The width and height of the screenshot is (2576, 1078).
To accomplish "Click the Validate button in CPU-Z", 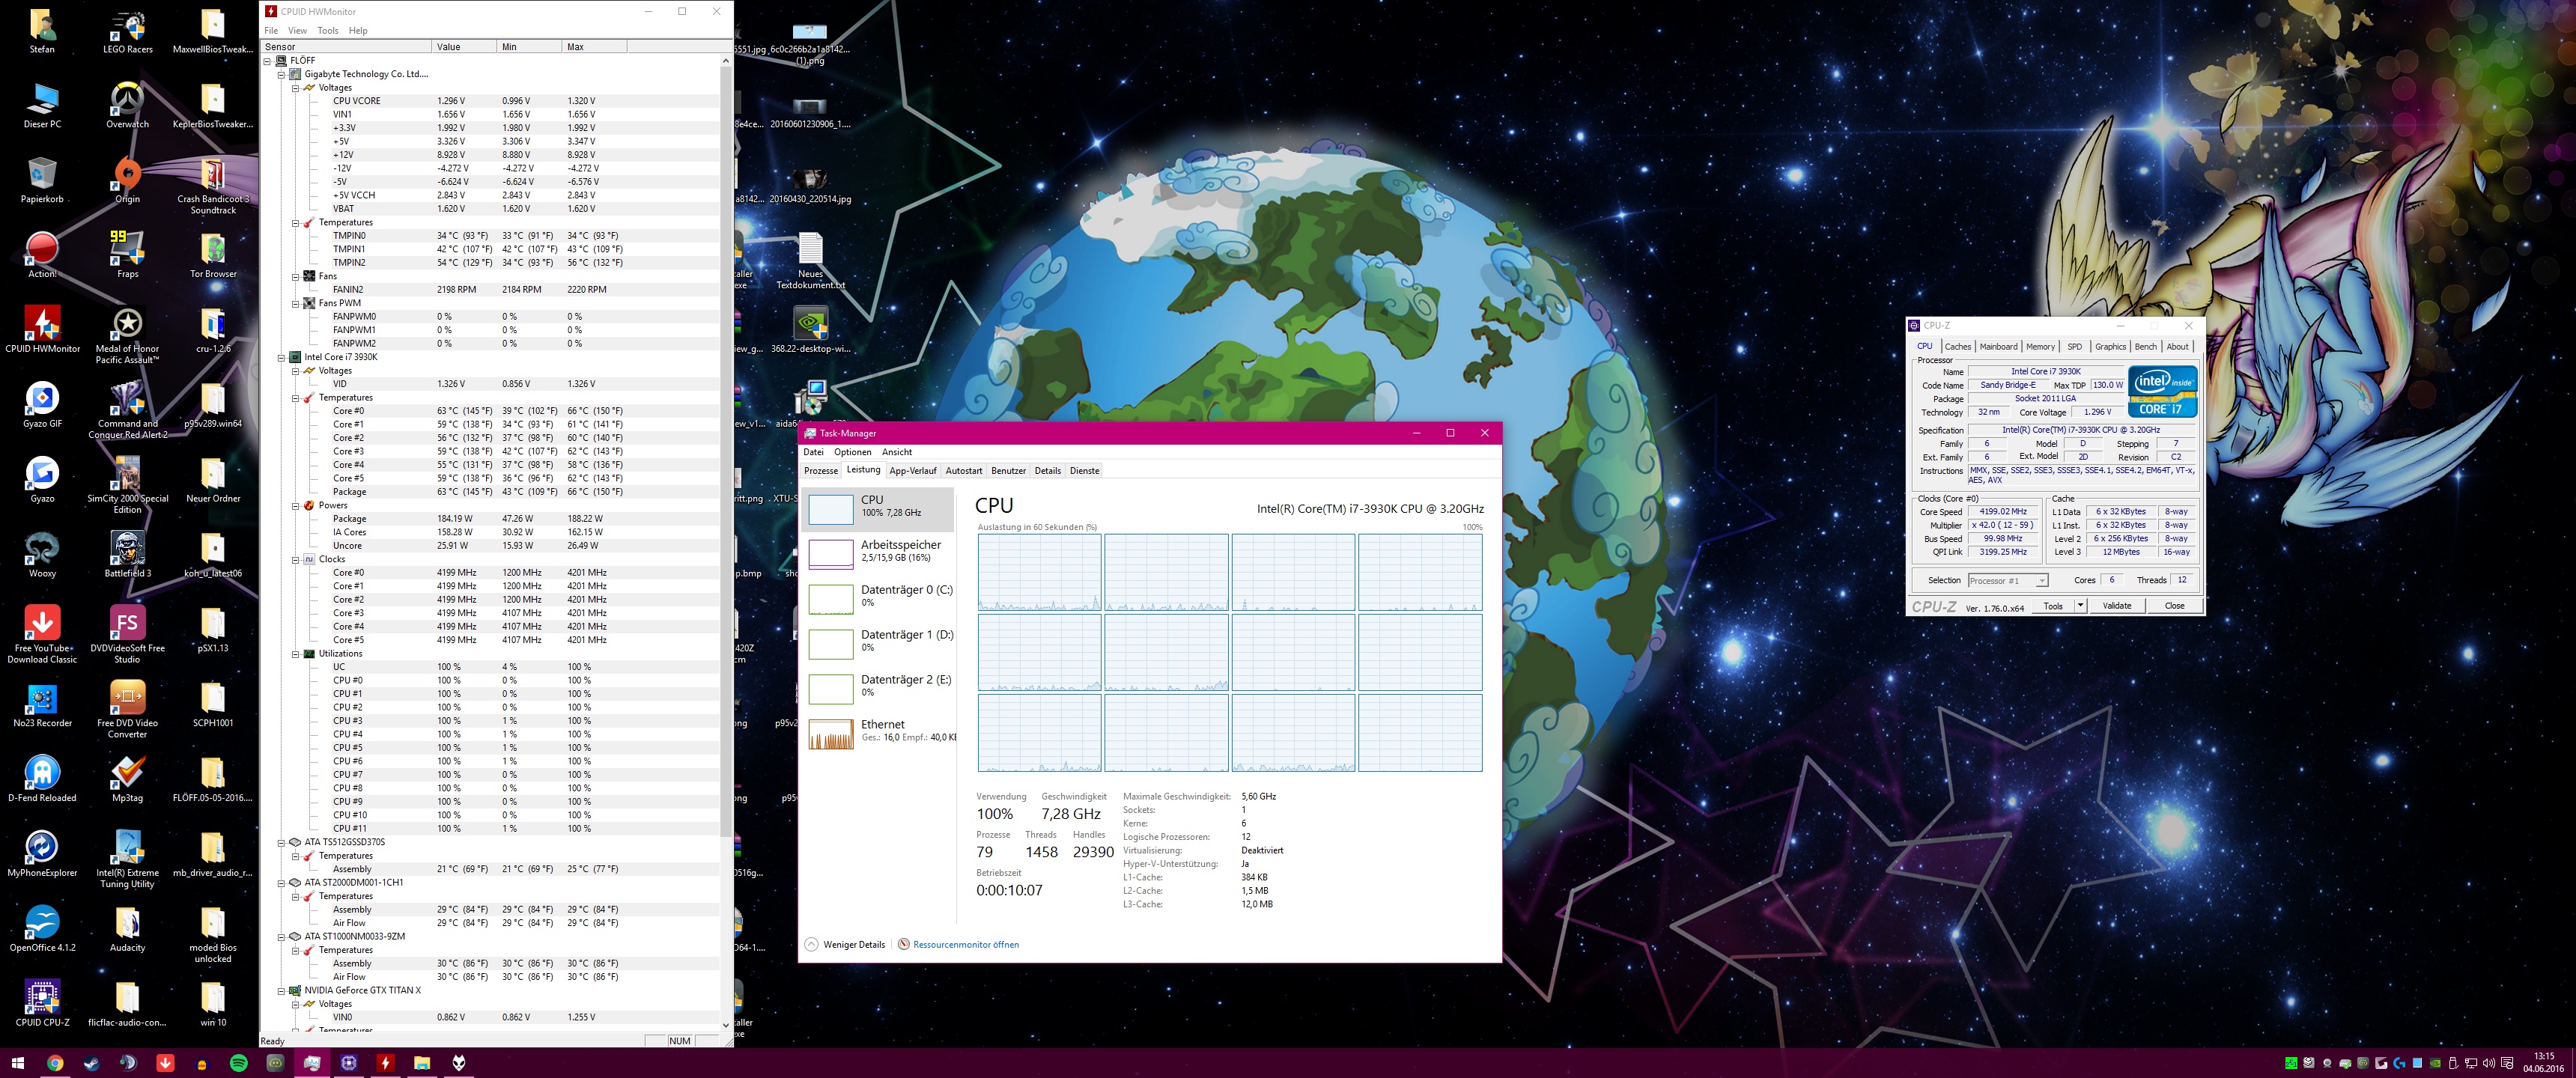I will 2117,606.
